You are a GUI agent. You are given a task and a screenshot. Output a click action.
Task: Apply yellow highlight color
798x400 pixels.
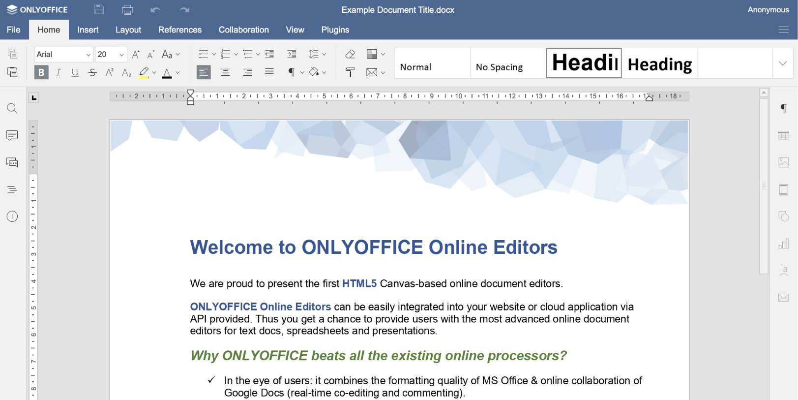(144, 72)
